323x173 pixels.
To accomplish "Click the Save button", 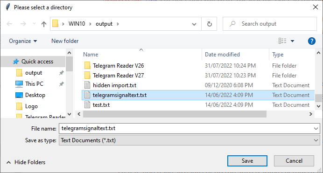I will [247, 161].
